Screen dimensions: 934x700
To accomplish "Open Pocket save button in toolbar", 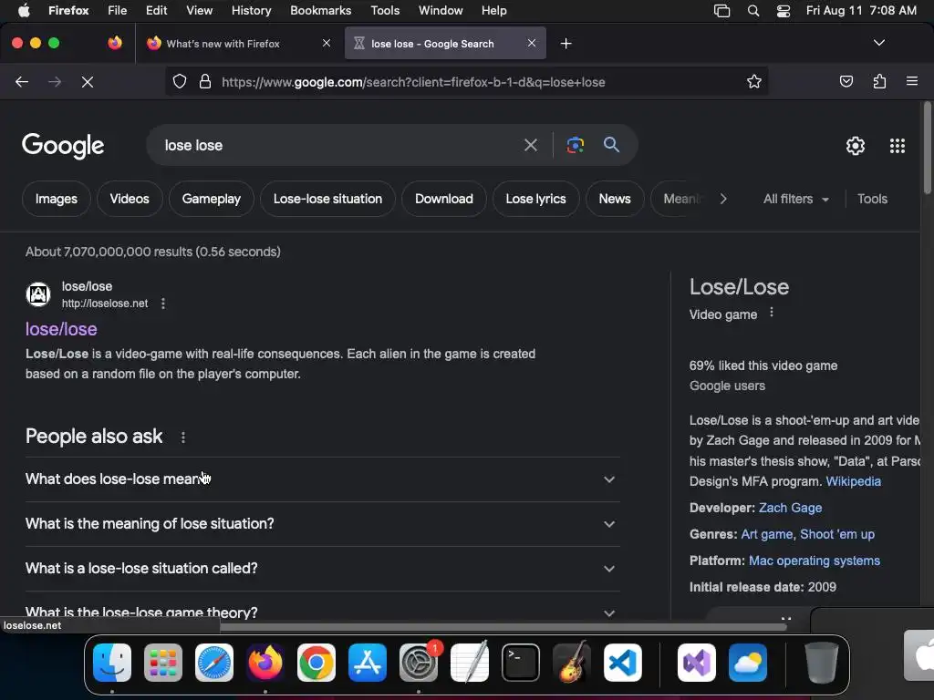I will [x=846, y=81].
